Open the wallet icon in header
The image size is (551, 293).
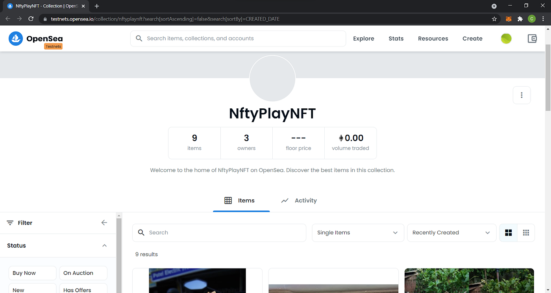pos(532,39)
